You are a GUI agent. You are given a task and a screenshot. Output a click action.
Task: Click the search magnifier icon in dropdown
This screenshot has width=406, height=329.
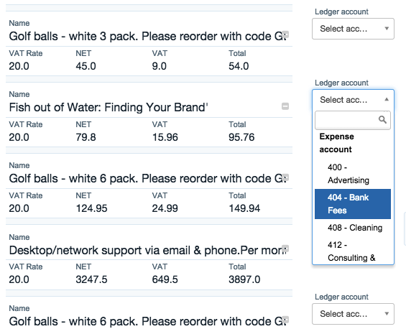click(382, 119)
